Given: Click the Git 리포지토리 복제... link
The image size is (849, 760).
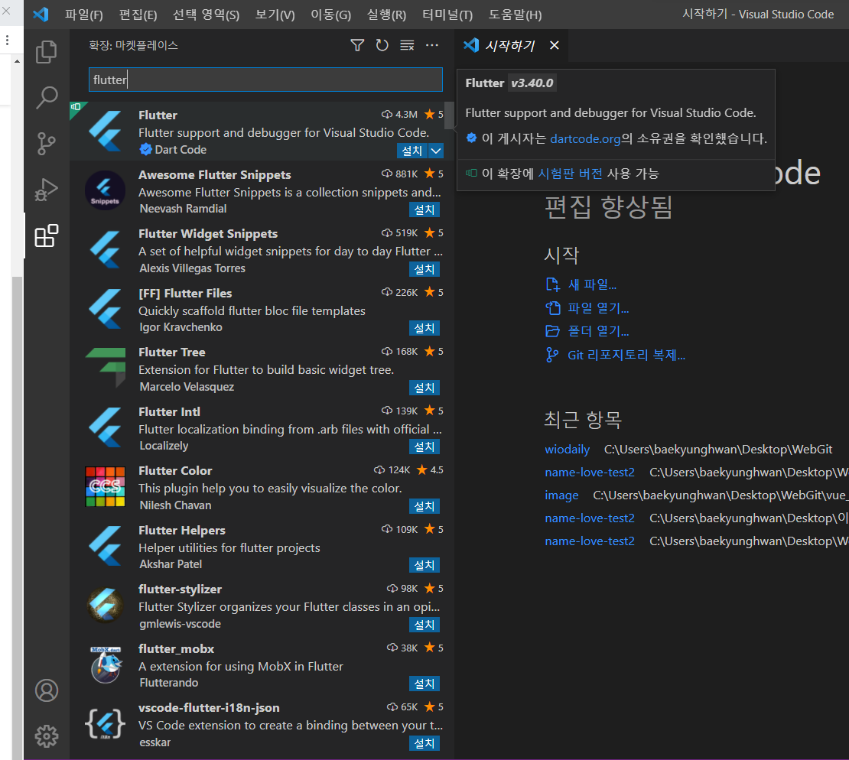Looking at the screenshot, I should tap(626, 355).
